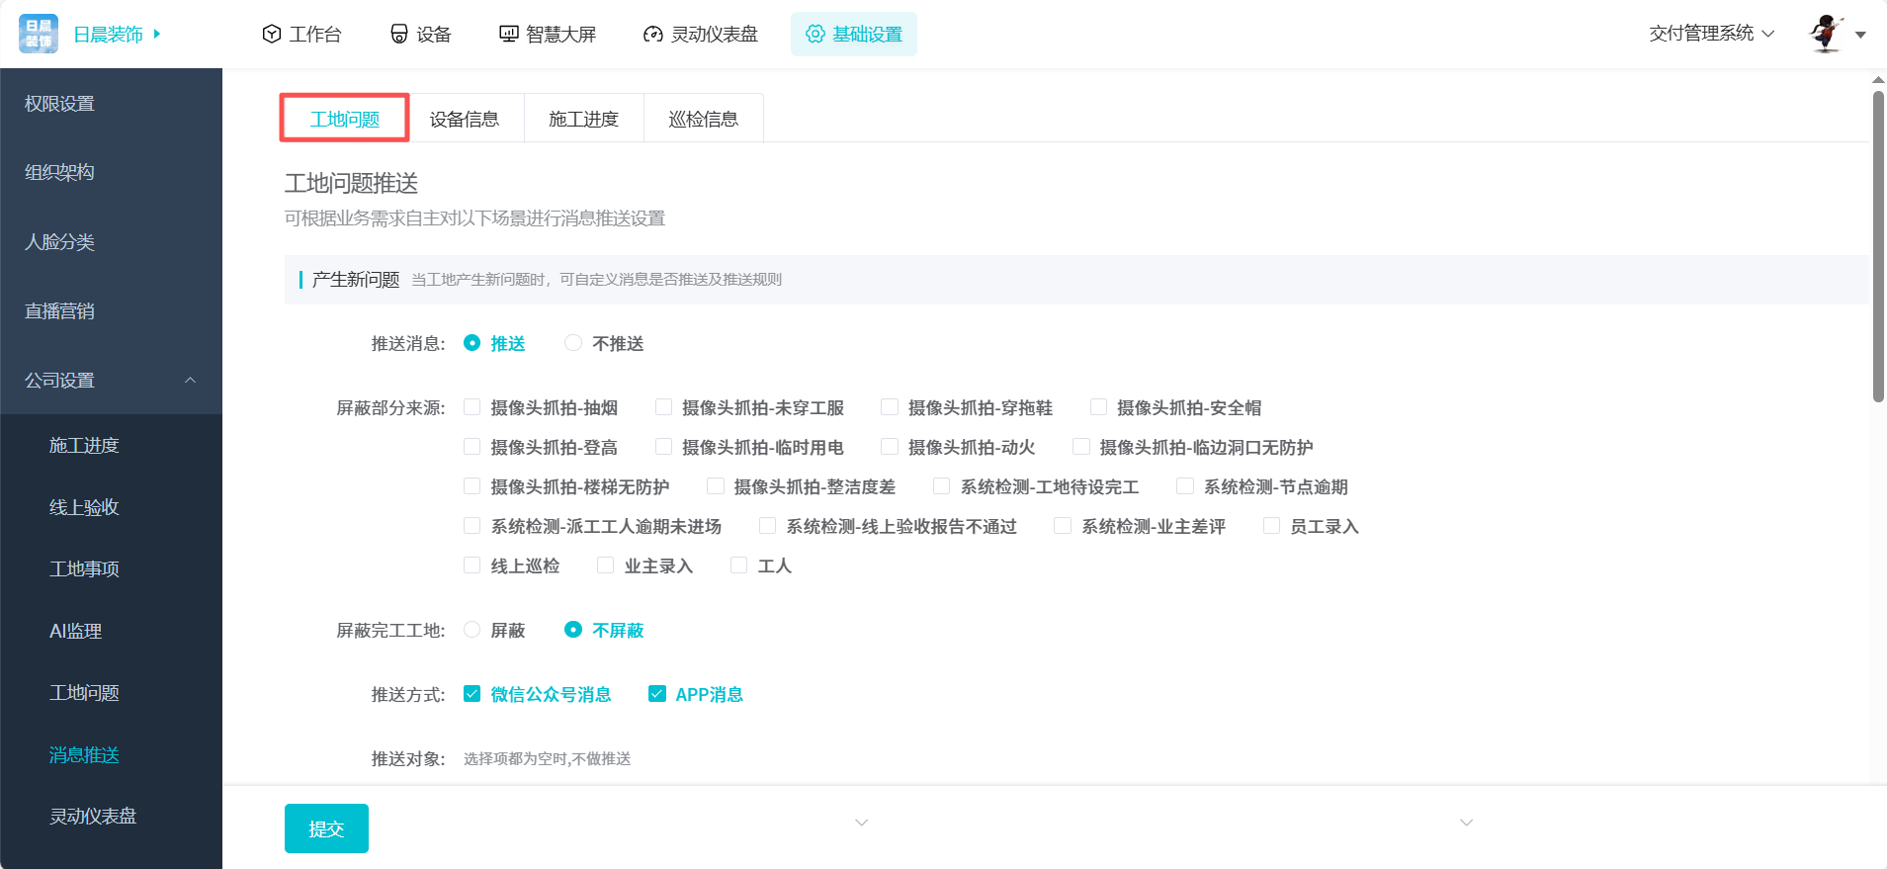Viewport: 1887px width, 869px height.
Task: Click the triangle arrow beside 日晨装饰
Action: [x=157, y=34]
